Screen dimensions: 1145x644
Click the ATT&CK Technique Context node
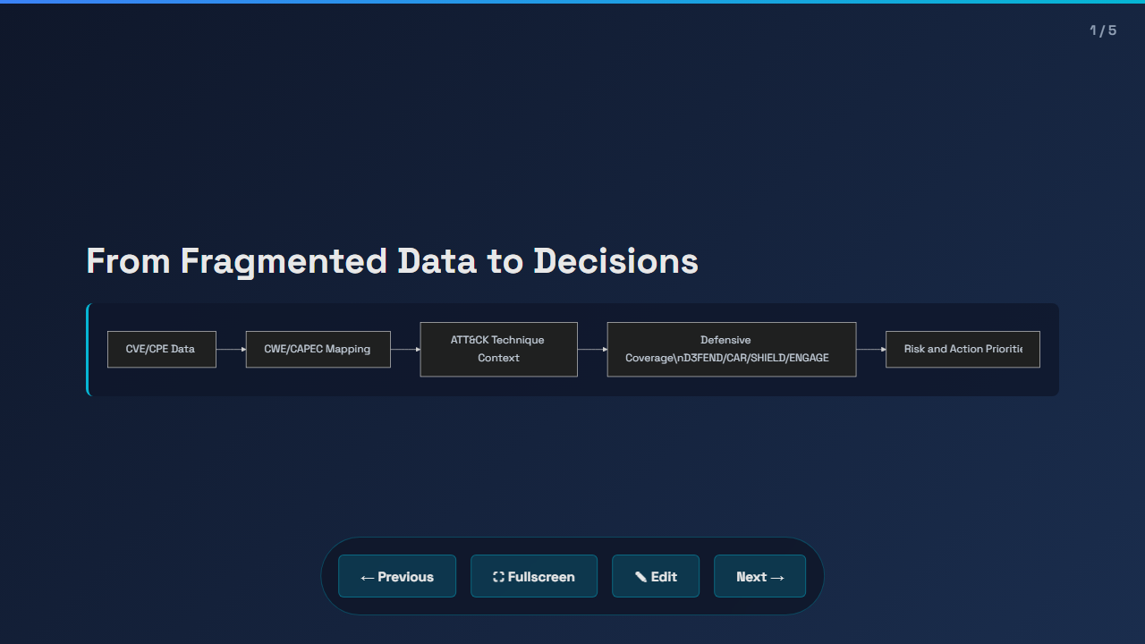pyautogui.click(x=499, y=349)
